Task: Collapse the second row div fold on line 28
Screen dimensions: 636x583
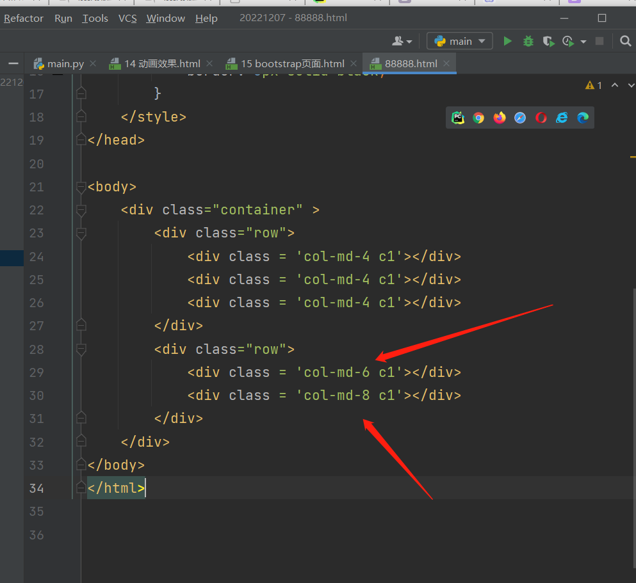Action: (81, 349)
